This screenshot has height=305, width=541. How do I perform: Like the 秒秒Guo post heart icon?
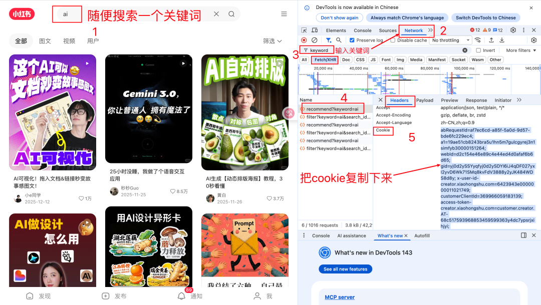[172, 191]
